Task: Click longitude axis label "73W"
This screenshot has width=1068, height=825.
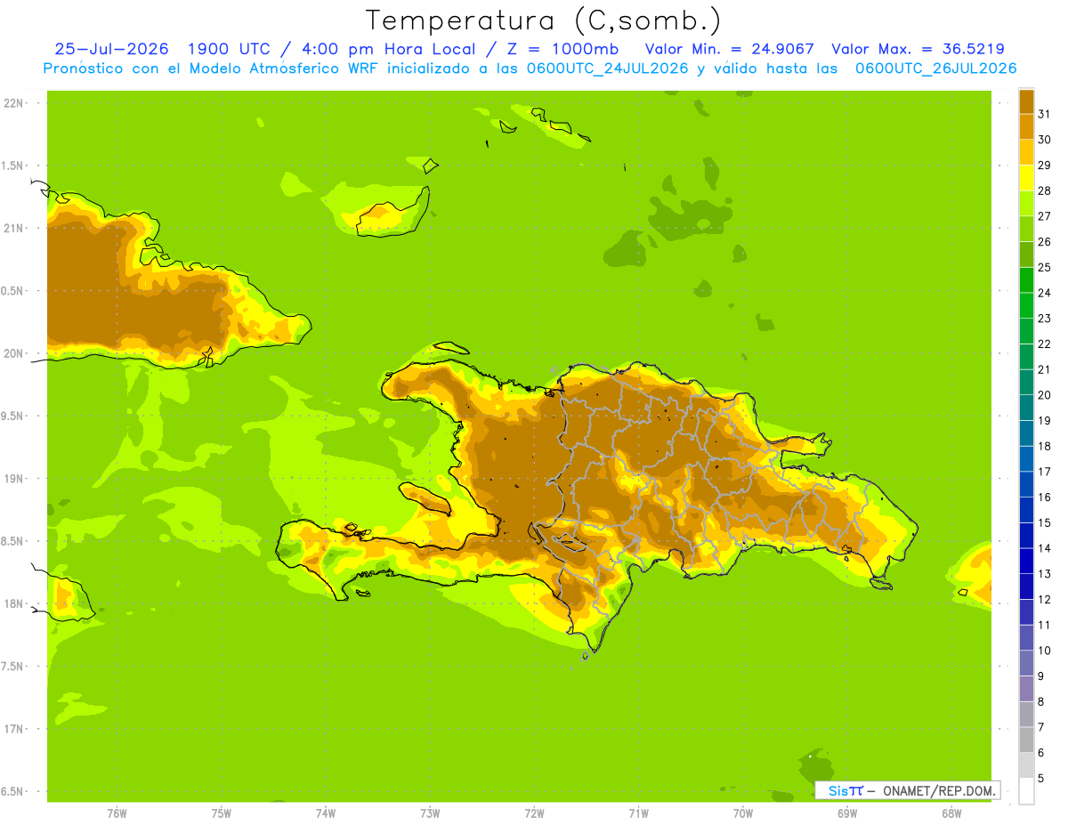Action: (x=430, y=813)
